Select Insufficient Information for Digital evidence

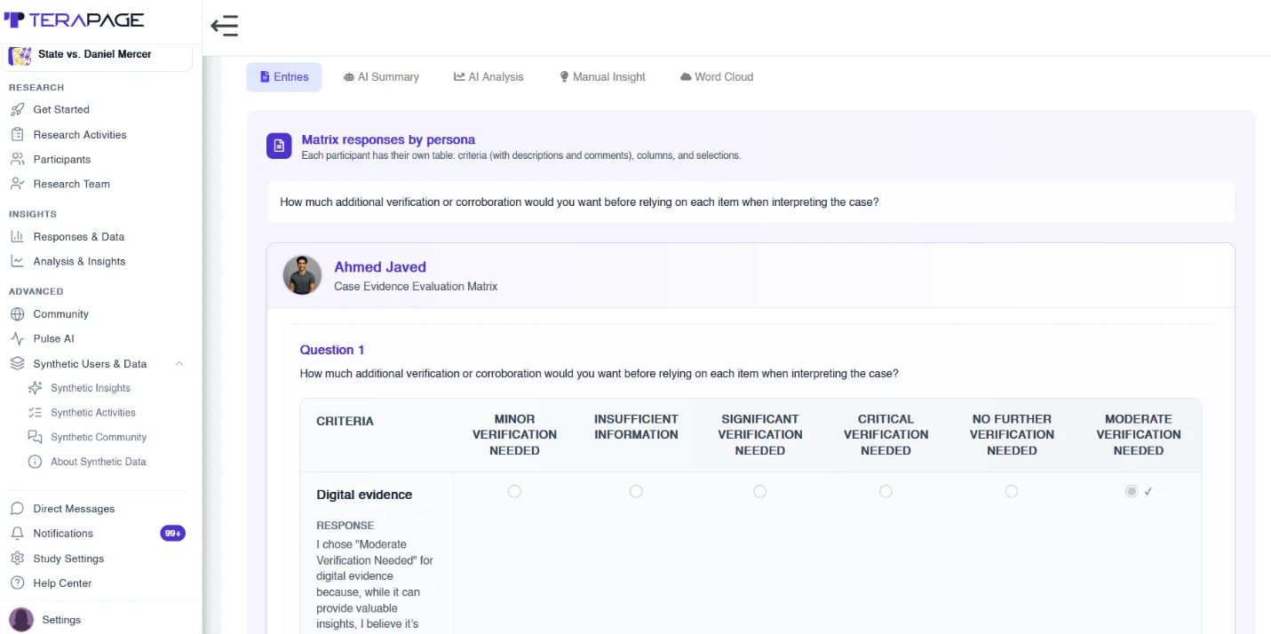tap(636, 491)
